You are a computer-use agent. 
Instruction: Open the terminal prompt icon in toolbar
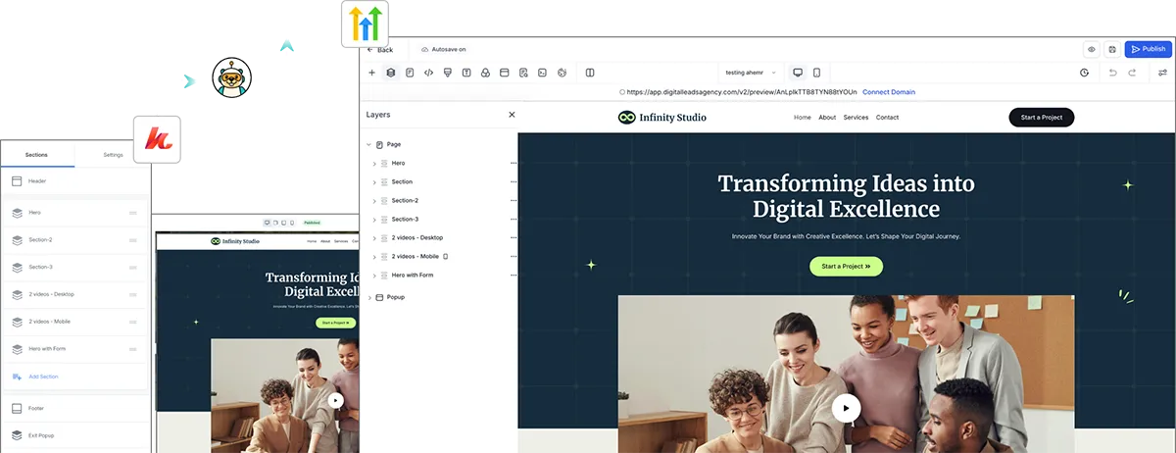click(542, 73)
